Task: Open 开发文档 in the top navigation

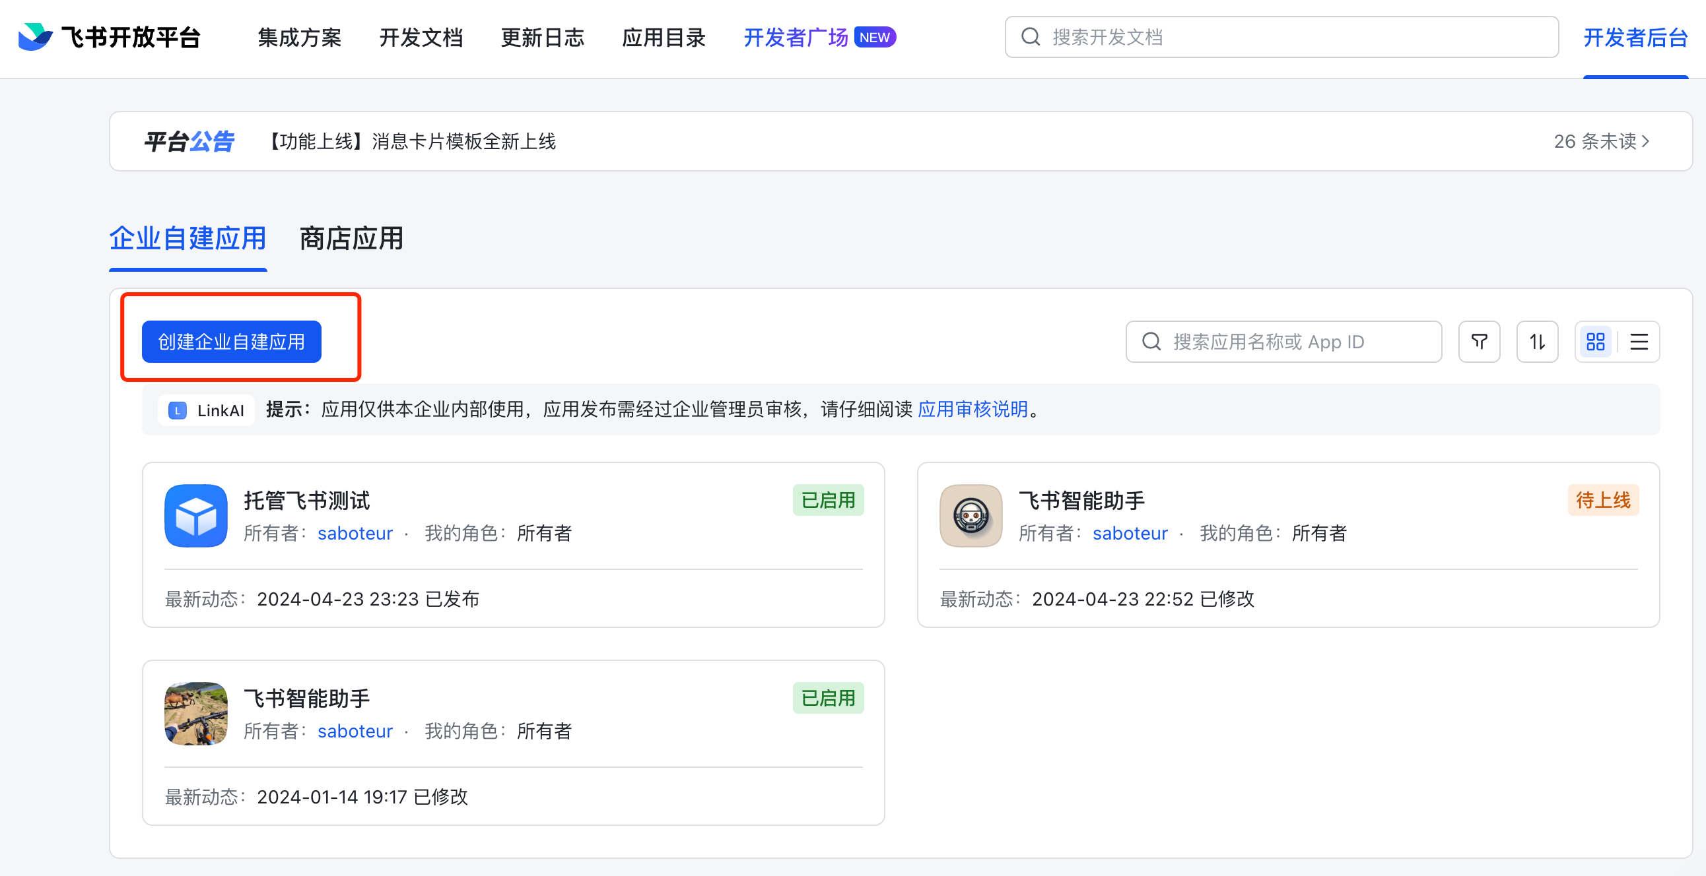Action: pyautogui.click(x=421, y=37)
